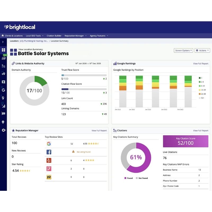Open the speech bubble icon in sidebar
The image size is (212, 212).
pos(3,113)
